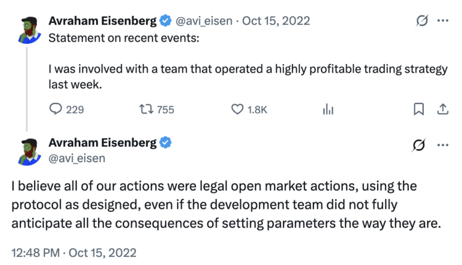View analytics bar chart icon on first tweet
Image resolution: width=462 pixels, height=265 pixels.
(328, 110)
